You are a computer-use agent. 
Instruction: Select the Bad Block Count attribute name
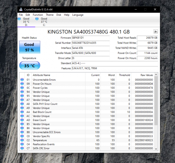point(42,112)
